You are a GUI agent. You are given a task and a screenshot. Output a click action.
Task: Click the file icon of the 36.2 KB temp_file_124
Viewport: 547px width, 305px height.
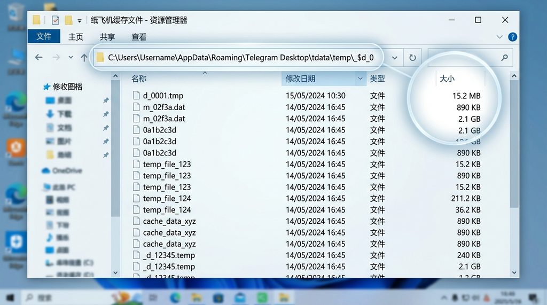[136, 209]
